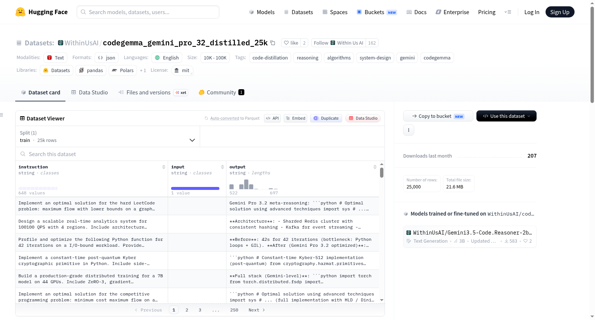Filter by the gemini tag
The height and width of the screenshot is (320, 595).
[407, 58]
